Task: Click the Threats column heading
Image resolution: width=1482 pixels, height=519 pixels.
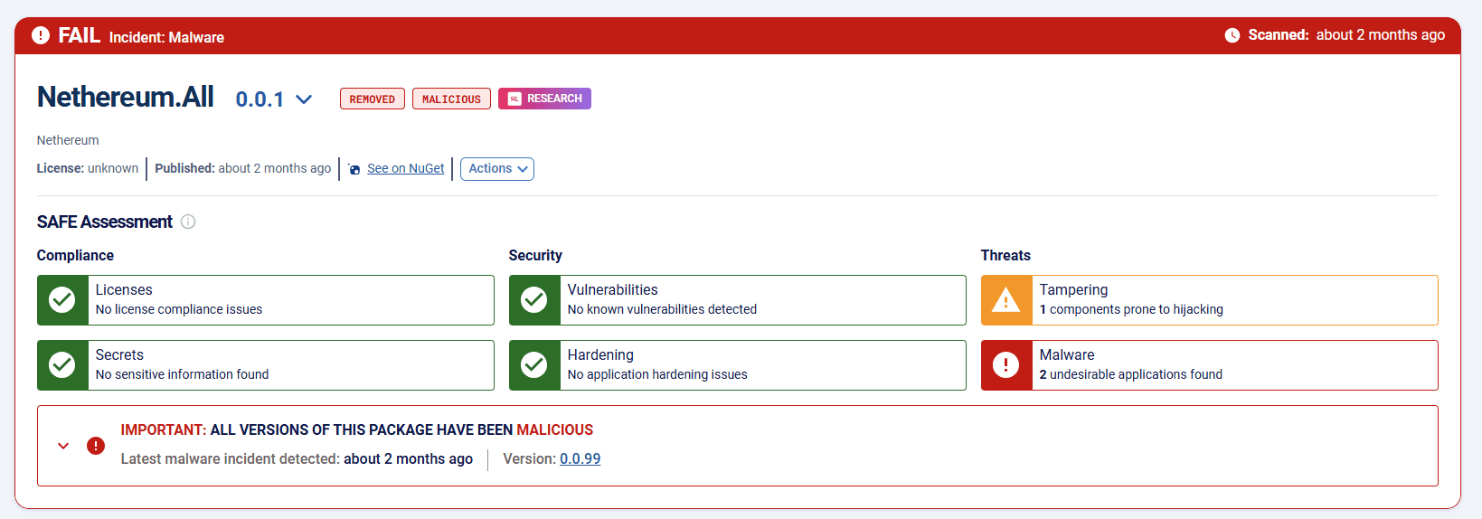Action: [x=1005, y=256]
